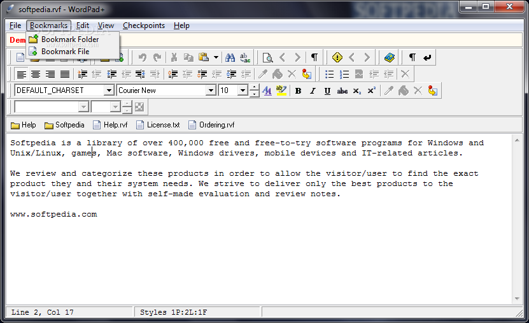Open the File menu

pos(15,25)
